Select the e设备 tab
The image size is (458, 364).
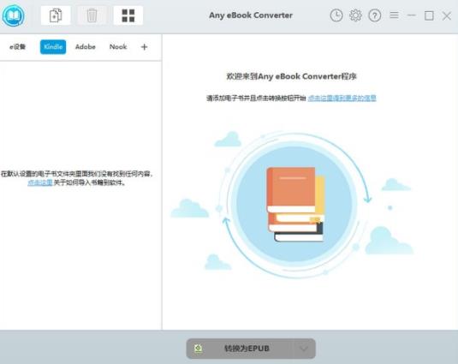coord(17,47)
